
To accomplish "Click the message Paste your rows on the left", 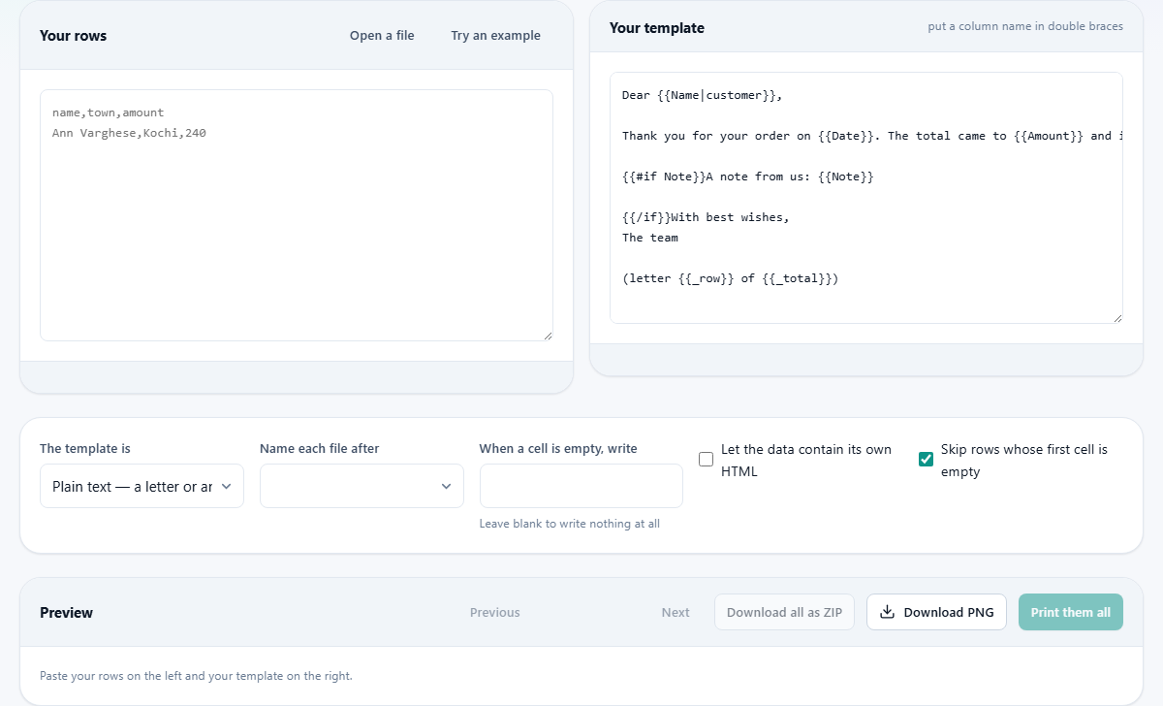I will coord(196,676).
